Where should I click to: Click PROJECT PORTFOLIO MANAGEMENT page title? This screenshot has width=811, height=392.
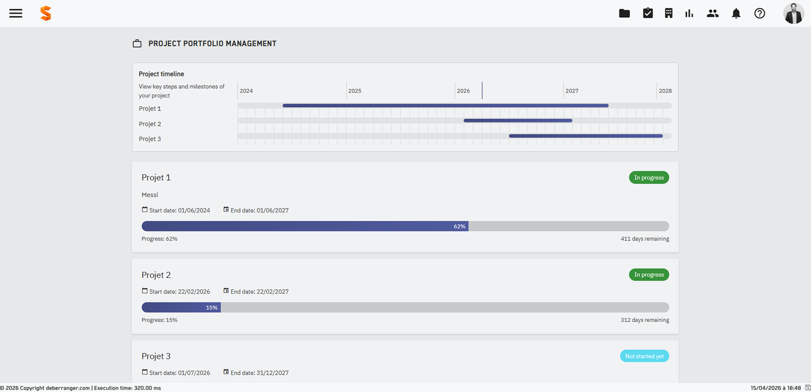pos(212,44)
